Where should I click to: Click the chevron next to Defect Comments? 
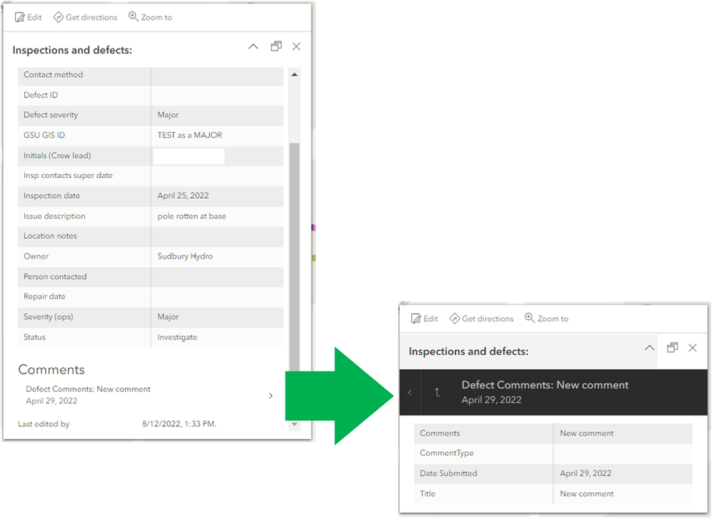pos(271,395)
